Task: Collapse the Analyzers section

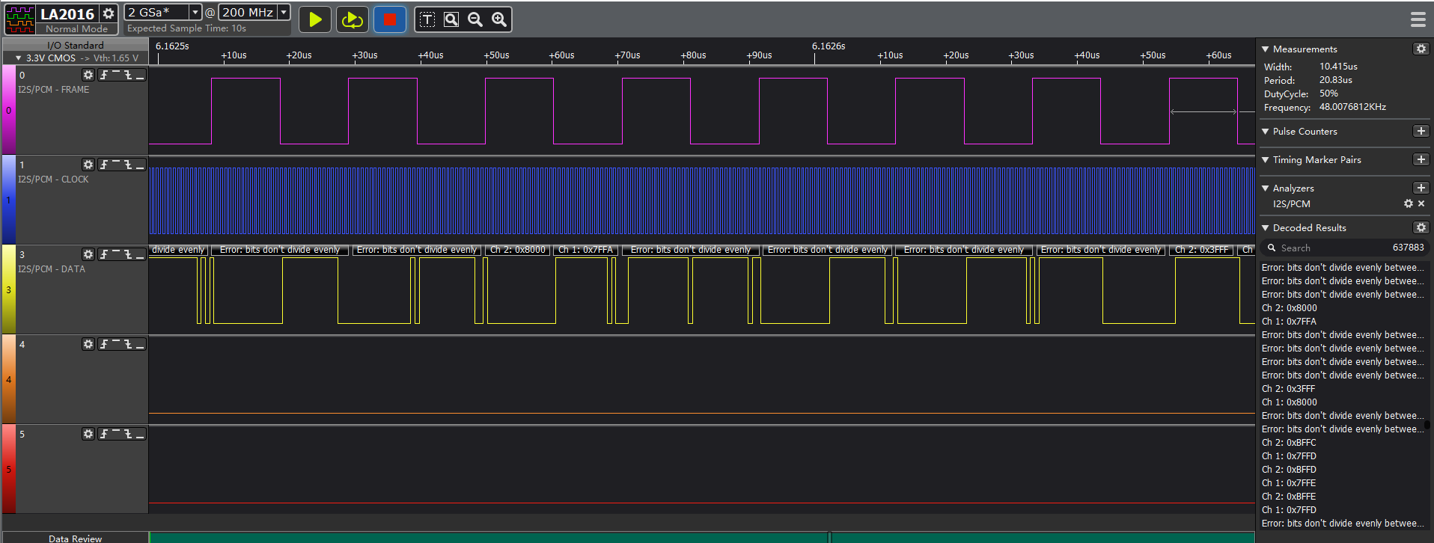Action: pyautogui.click(x=1266, y=188)
